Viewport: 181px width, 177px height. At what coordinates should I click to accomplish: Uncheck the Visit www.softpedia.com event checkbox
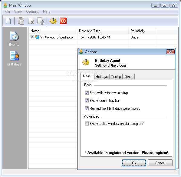coord(32,37)
